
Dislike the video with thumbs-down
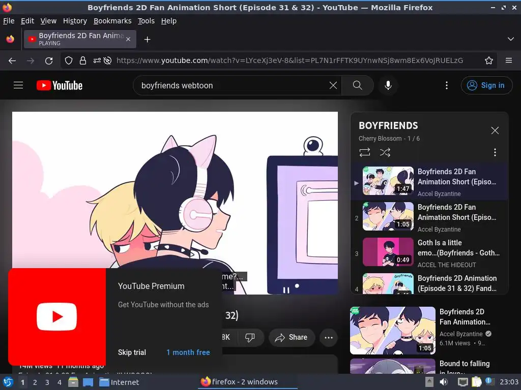[x=250, y=338]
